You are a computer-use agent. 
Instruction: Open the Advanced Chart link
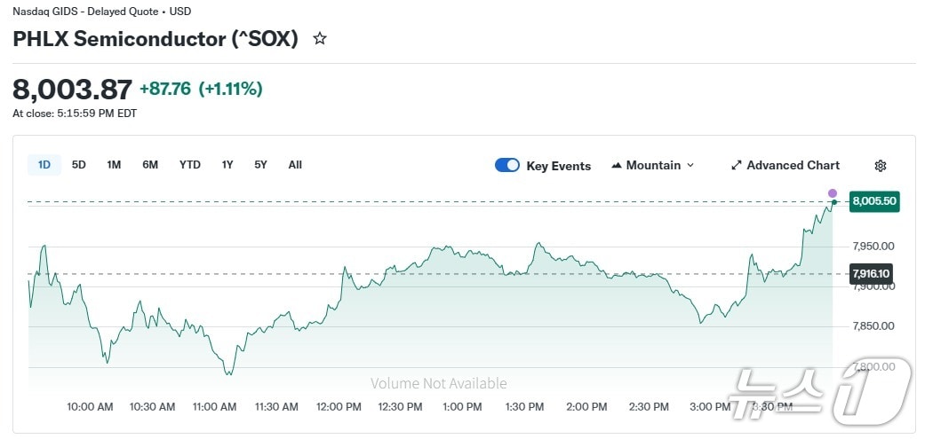click(793, 166)
